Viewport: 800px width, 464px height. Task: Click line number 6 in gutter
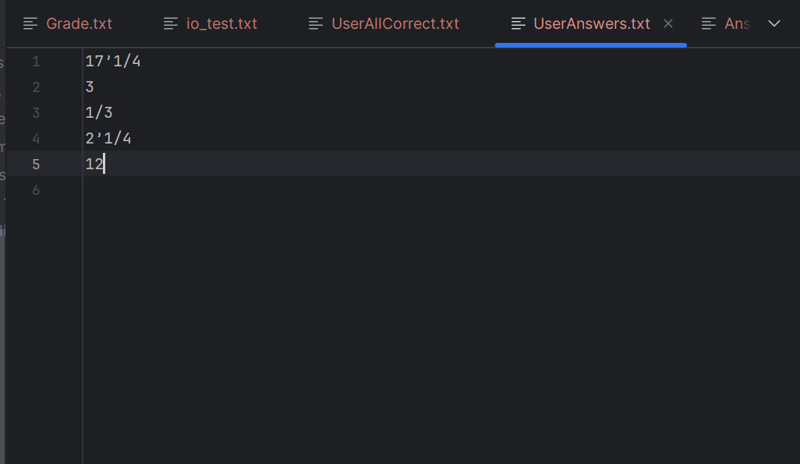click(36, 190)
